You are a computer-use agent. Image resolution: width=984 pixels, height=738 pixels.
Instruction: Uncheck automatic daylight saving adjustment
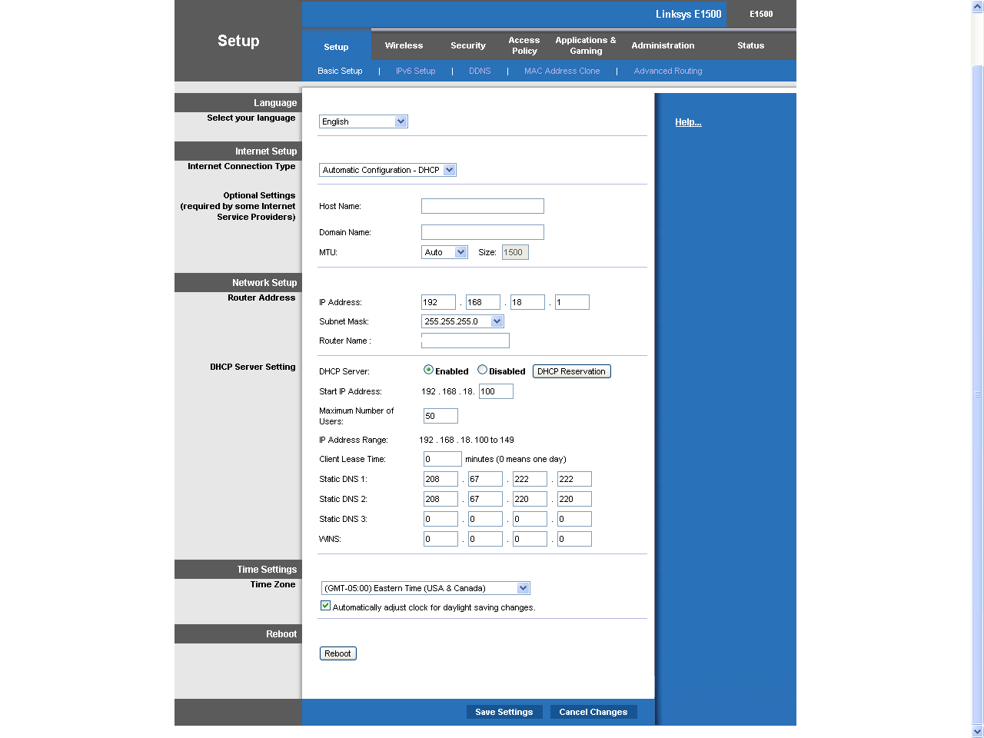(325, 605)
